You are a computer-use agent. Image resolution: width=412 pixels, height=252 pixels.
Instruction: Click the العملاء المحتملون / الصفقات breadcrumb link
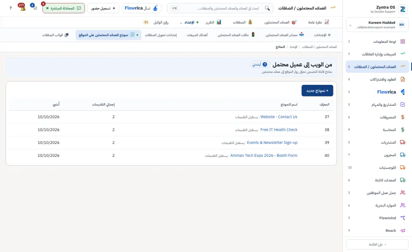pyautogui.click(x=319, y=47)
